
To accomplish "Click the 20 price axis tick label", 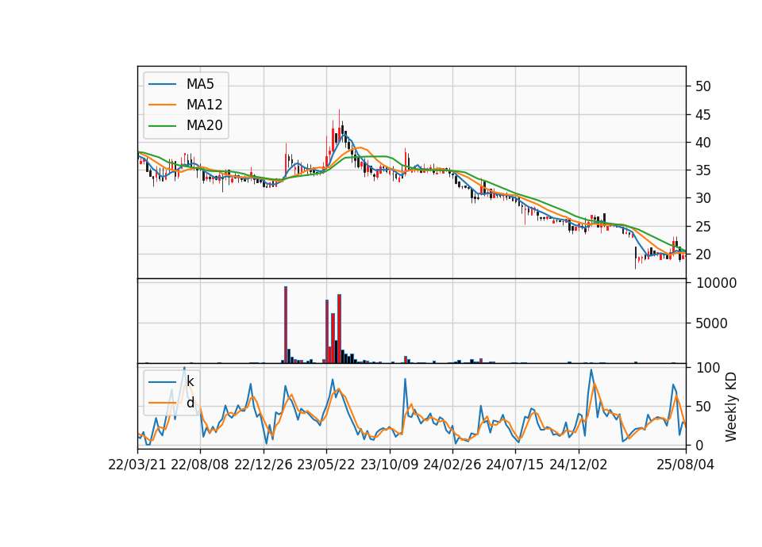I will click(x=703, y=254).
